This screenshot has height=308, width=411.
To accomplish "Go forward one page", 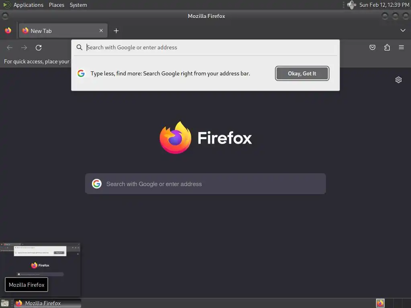I will (x=24, y=47).
